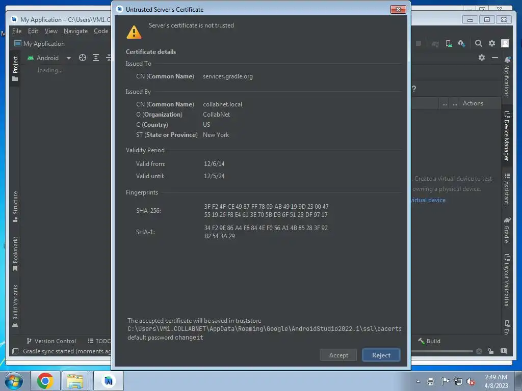Image resolution: width=522 pixels, height=391 pixels.
Task: Click the taskbar clock showing 2:49 AM
Action: 496,381
